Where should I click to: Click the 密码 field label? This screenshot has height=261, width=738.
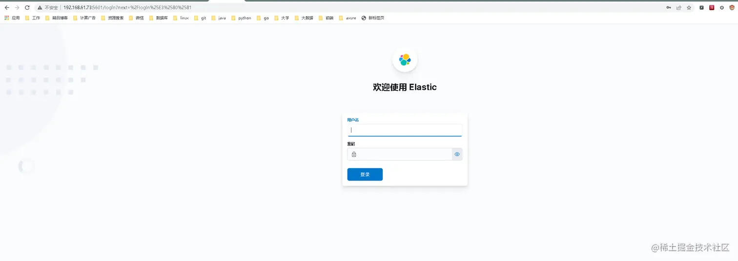click(x=351, y=144)
